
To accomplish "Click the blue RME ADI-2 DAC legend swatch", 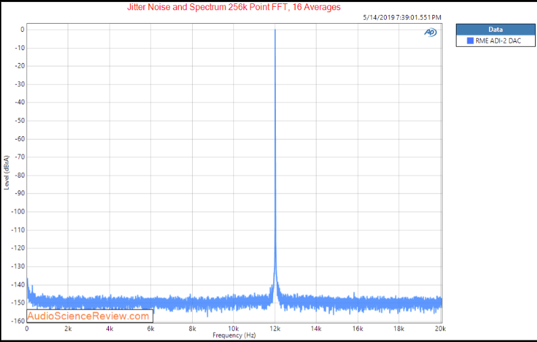I will [470, 41].
